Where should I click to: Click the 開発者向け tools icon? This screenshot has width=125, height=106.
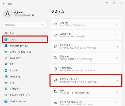[55, 58]
